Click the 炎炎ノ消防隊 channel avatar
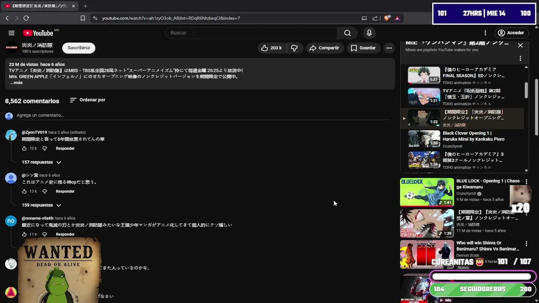The image size is (539, 303). click(11, 48)
